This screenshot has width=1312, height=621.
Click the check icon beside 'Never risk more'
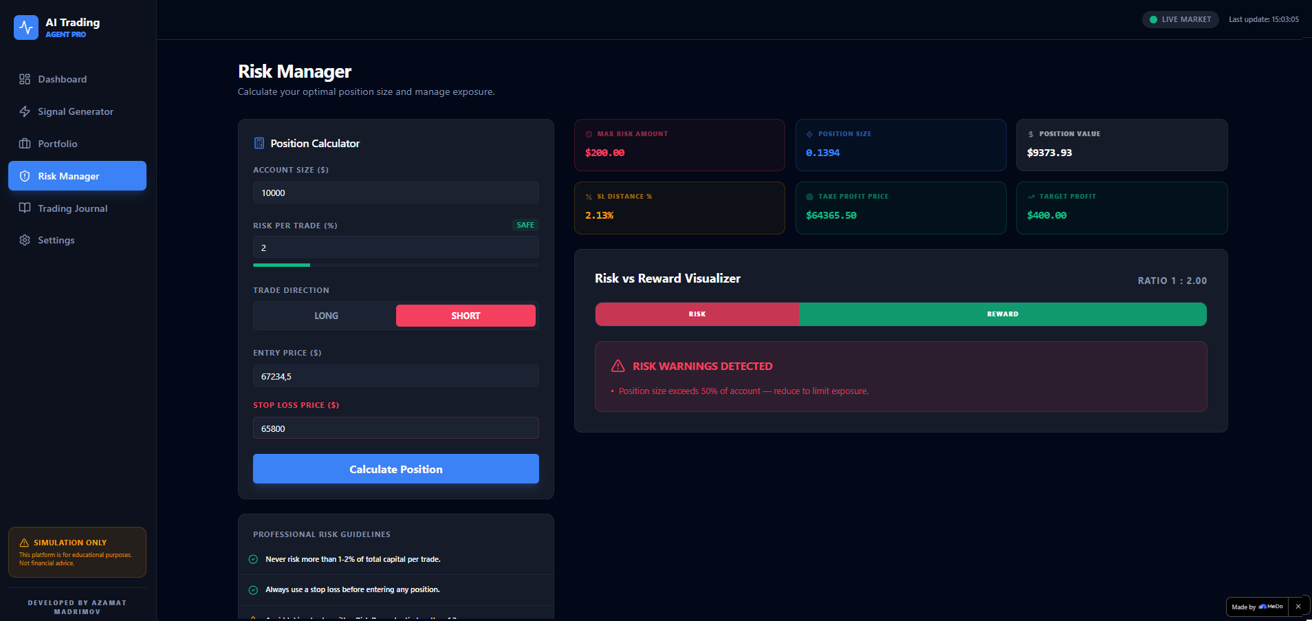(x=253, y=559)
